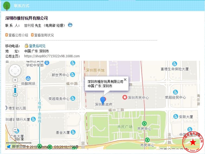Screen dimensions: 205x154
Task: Click the 荣超商务中心 building icon
Action: [x=73, y=98]
